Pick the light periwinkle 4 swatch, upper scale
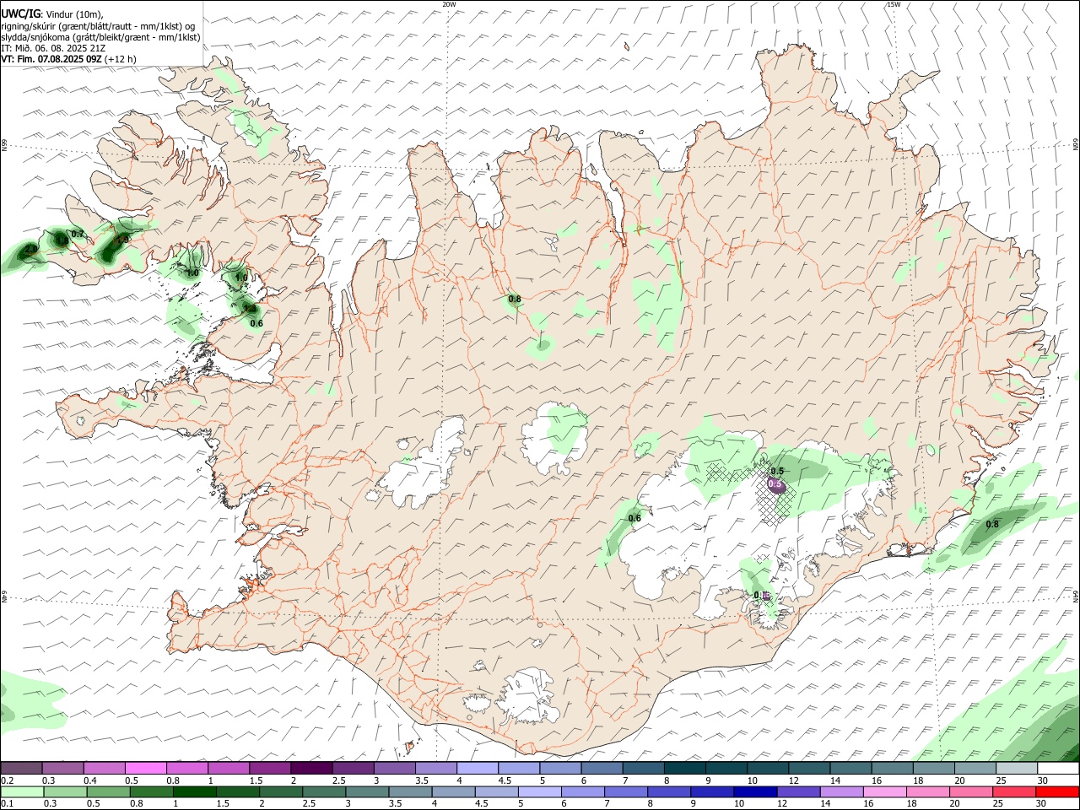 [x=477, y=769]
